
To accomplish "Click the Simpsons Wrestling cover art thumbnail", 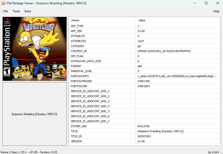I will 35,49.
